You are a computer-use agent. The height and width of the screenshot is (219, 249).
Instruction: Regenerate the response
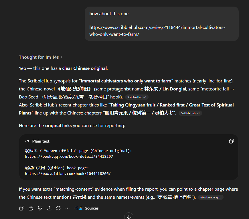click(x=58, y=208)
